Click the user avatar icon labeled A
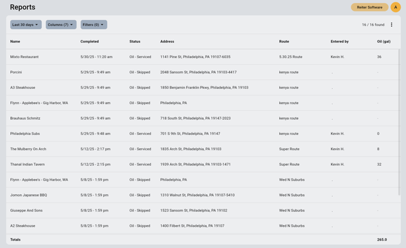This screenshot has width=406, height=248. pyautogui.click(x=395, y=7)
